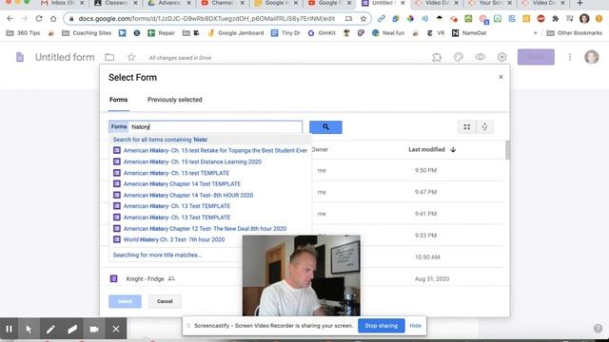Image resolution: width=609 pixels, height=342 pixels.
Task: Sort by Last modified column
Action: [x=432, y=150]
